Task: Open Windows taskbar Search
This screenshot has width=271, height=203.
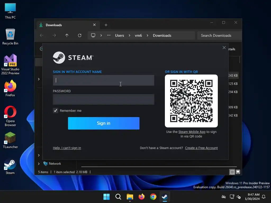Action: pos(118,197)
